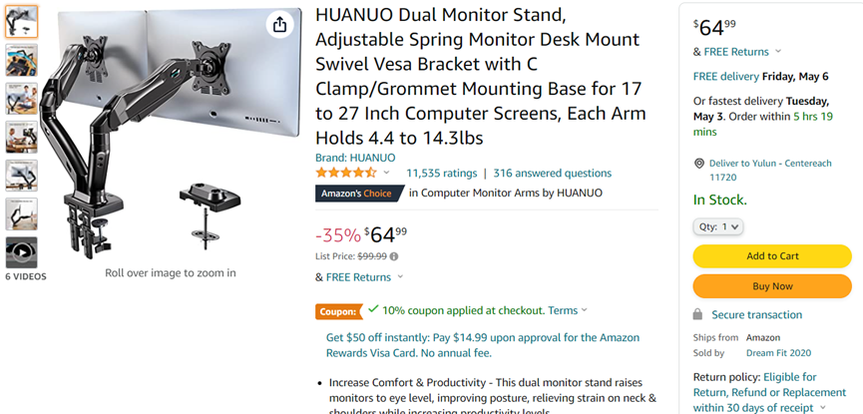Open the Brand: HUANUO link
Viewport: 863px width, 414px height.
click(x=355, y=158)
